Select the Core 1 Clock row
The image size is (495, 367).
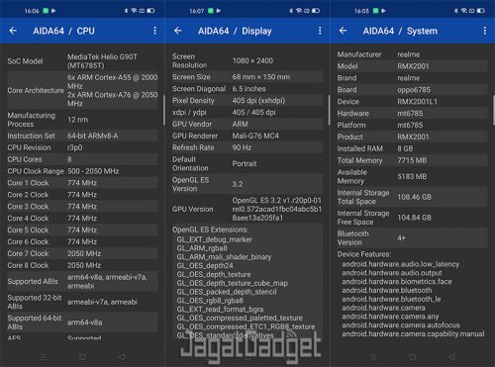82,183
